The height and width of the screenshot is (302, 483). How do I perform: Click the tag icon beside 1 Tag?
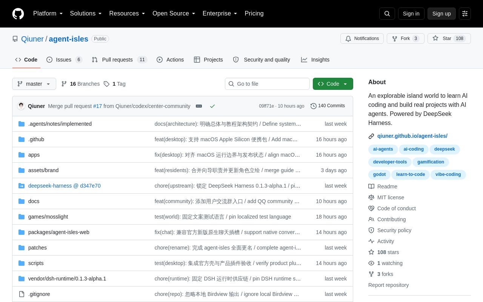[x=106, y=84]
